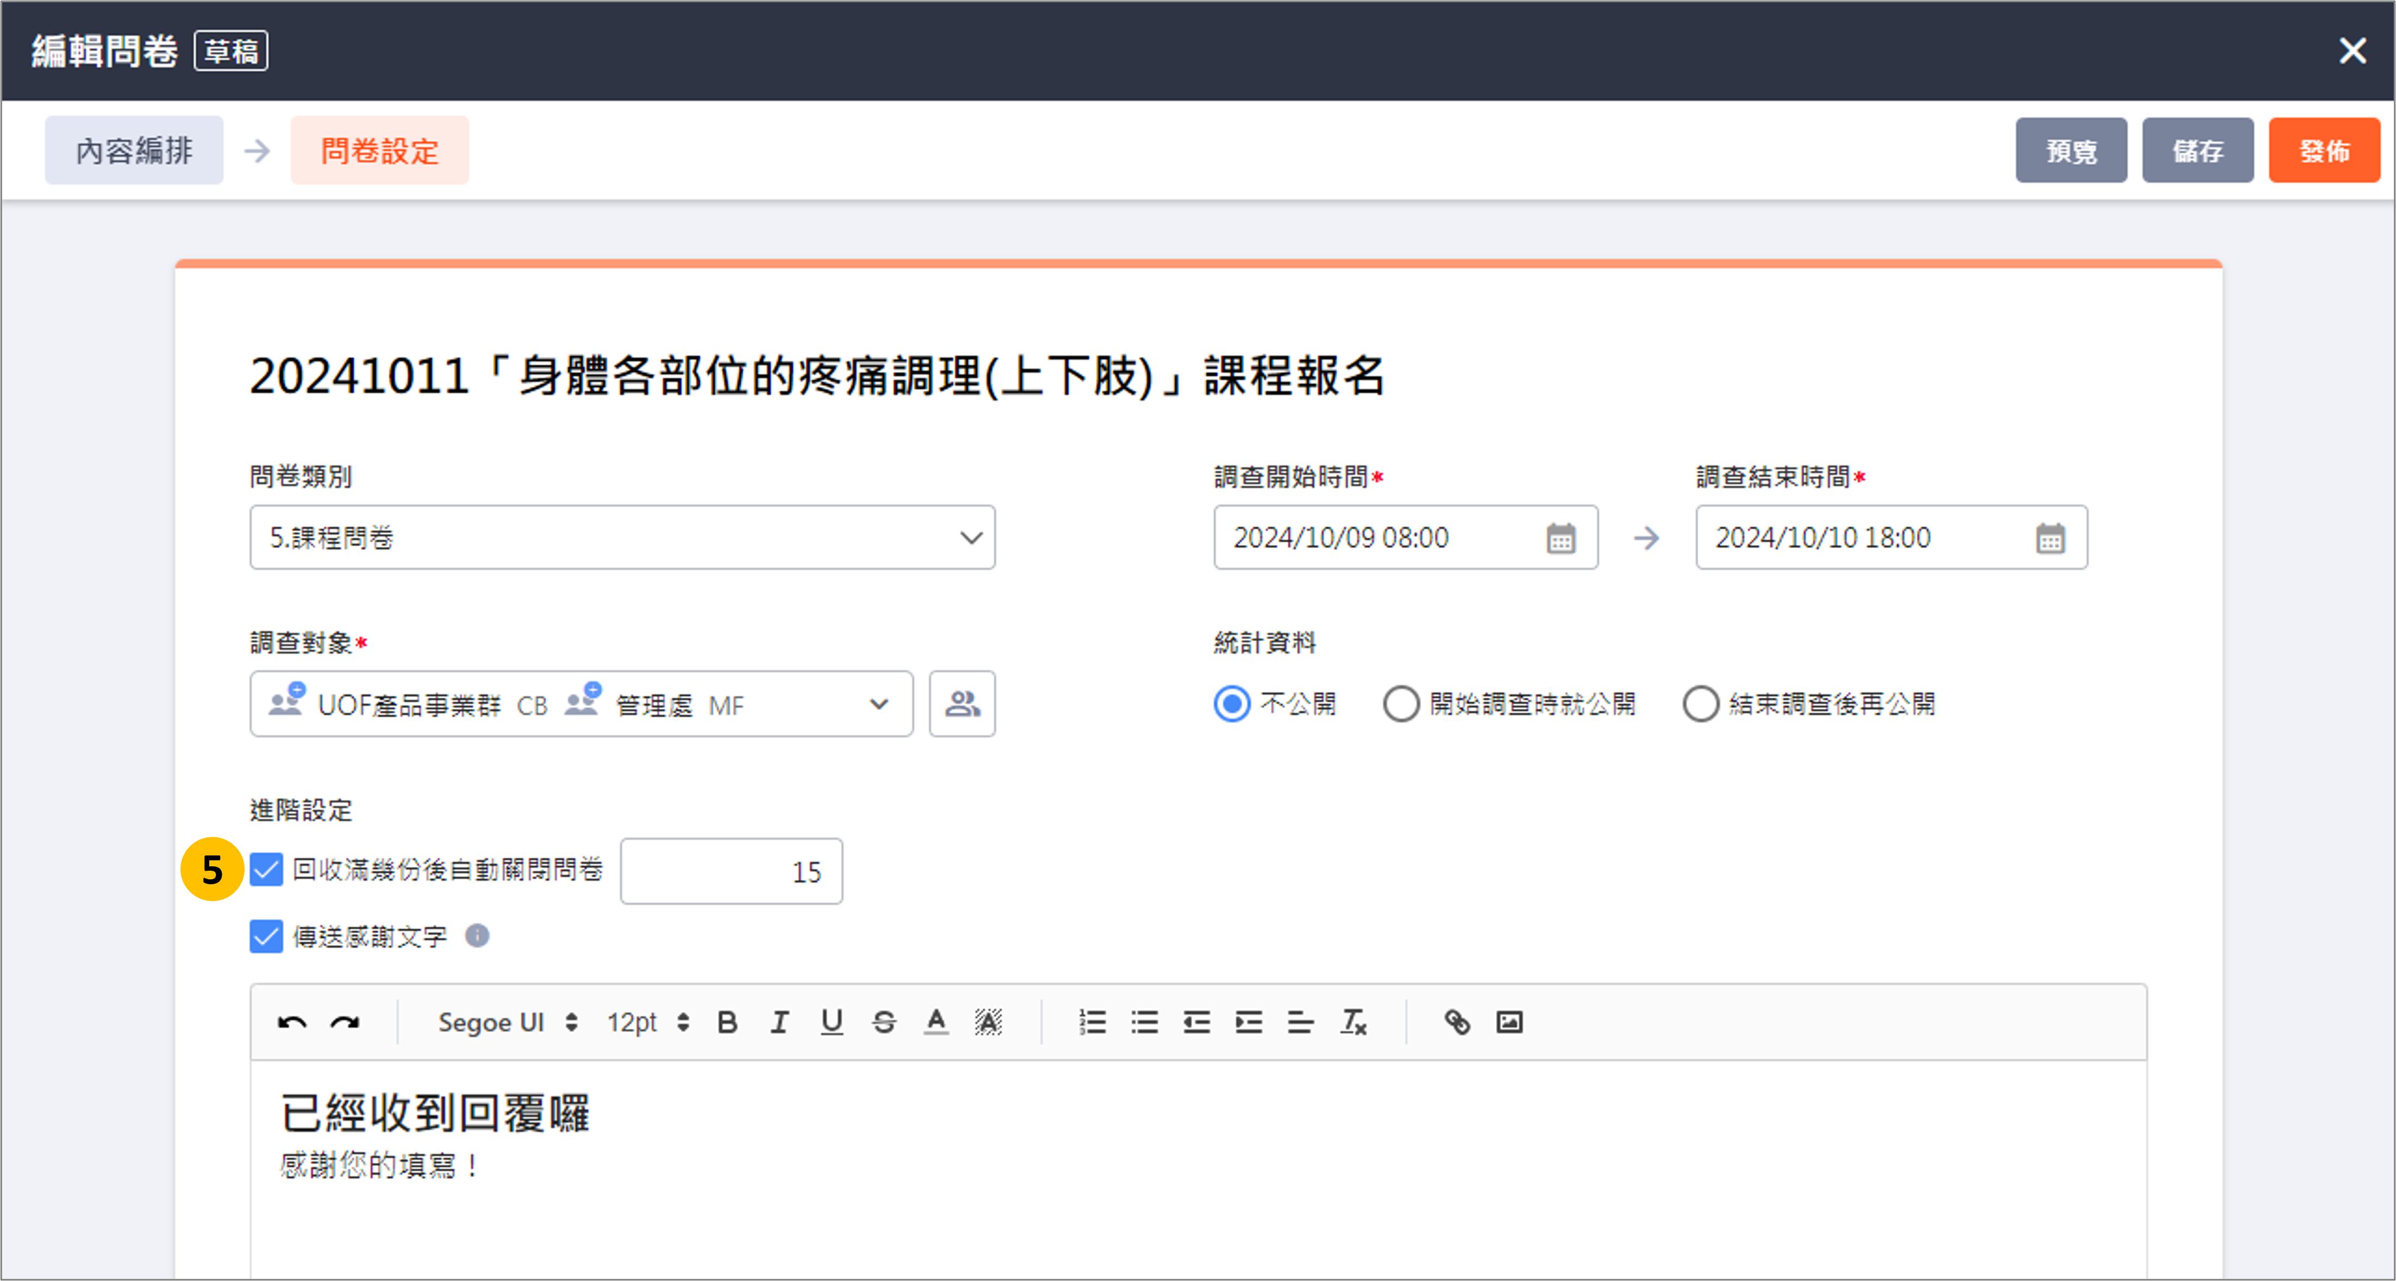Open the Segoe UI font family dropdown
This screenshot has height=1281, width=2396.
(x=508, y=1022)
